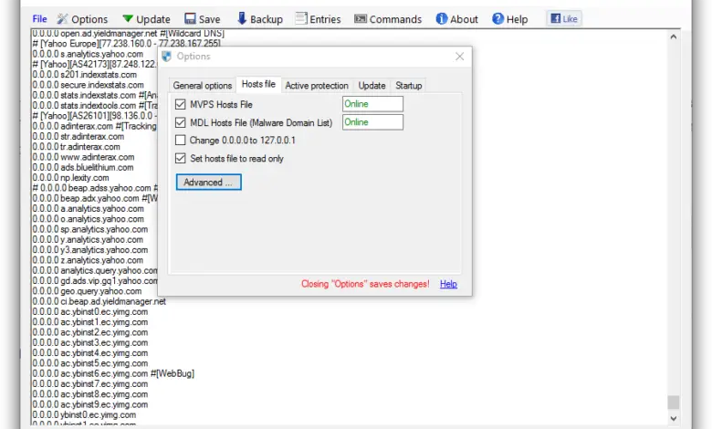The image size is (712, 429).
Task: Click the line 0.0.0.0 np.lexity.com
Action: [x=71, y=177]
